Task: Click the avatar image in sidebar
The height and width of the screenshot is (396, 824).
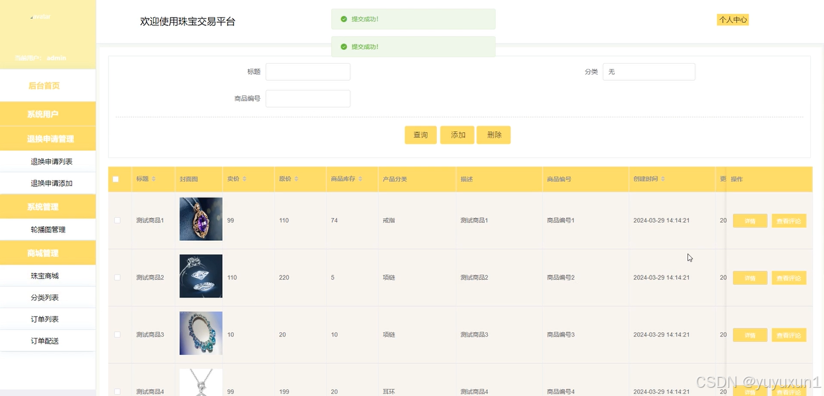Action: click(40, 17)
